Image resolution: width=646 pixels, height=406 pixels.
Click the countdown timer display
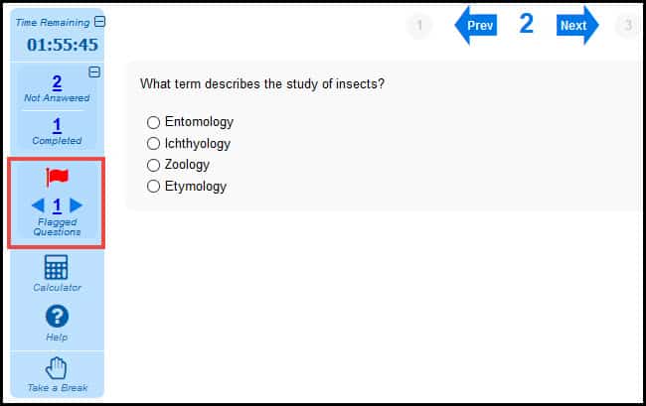coord(62,45)
